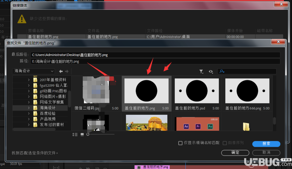Click the back navigation arrow

coord(61,72)
